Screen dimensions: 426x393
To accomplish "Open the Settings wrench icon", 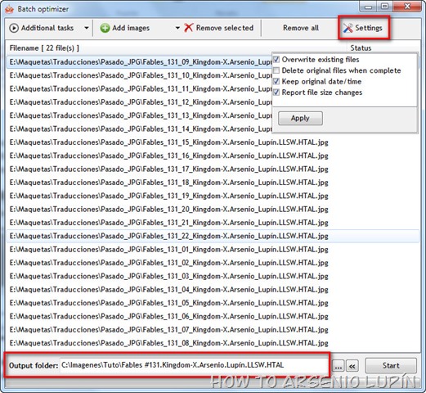I will [x=348, y=28].
